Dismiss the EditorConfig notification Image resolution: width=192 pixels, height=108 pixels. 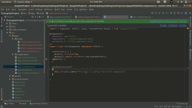tap(183, 21)
